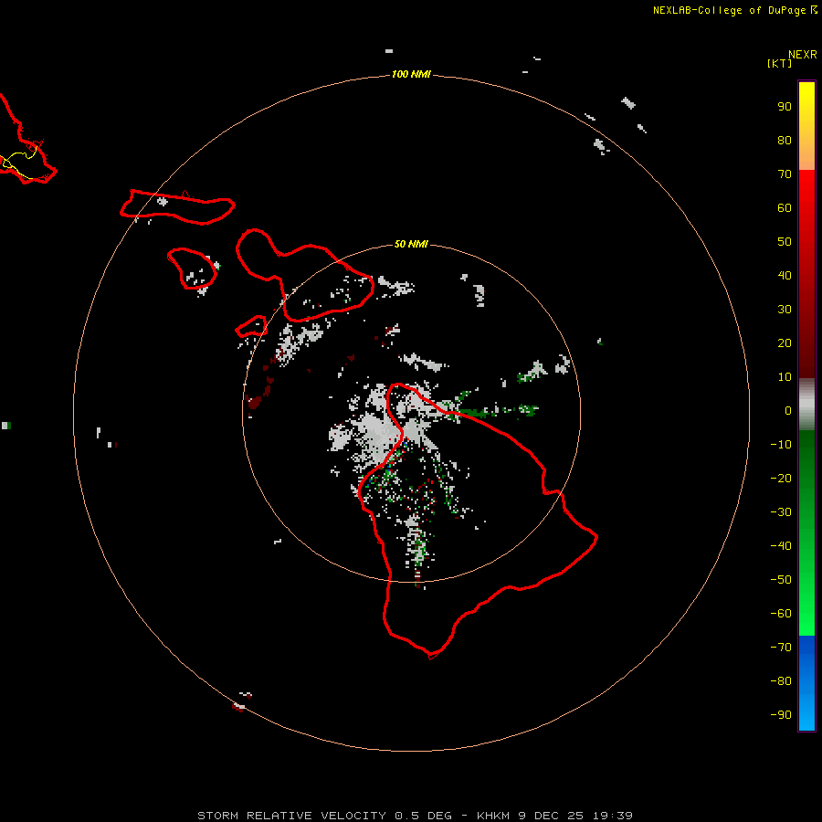Viewport: 822px width, 822px height.
Task: Click the 10 value on the velocity scale
Action: [x=785, y=377]
